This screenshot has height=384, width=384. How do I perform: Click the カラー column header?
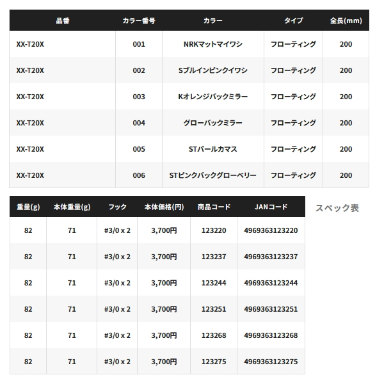tap(213, 20)
